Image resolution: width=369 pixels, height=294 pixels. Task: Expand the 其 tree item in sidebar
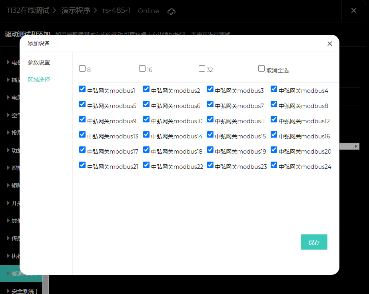click(8, 220)
